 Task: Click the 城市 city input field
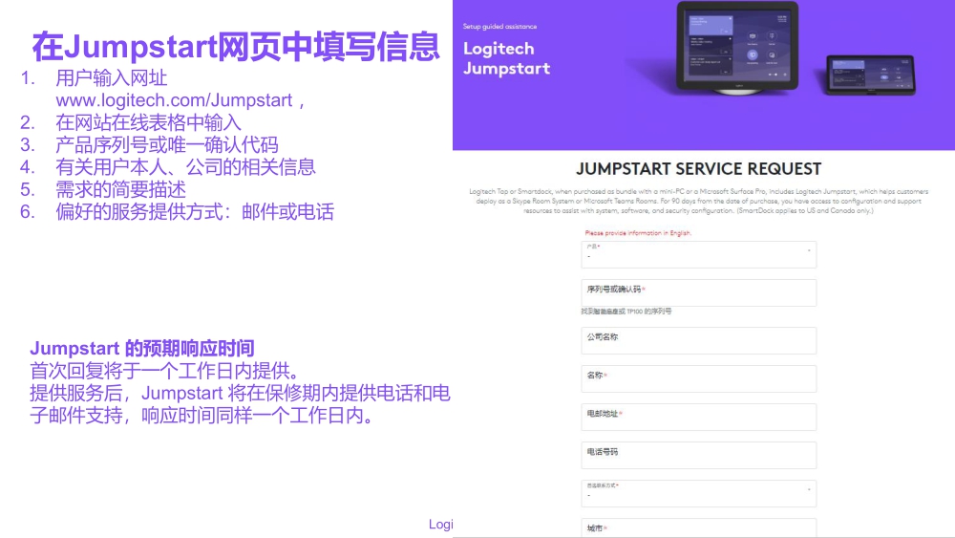pyautogui.click(x=699, y=527)
